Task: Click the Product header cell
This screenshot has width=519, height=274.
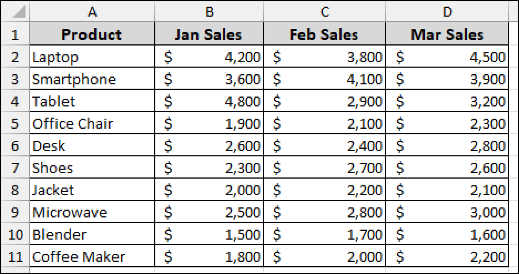Action: click(92, 34)
